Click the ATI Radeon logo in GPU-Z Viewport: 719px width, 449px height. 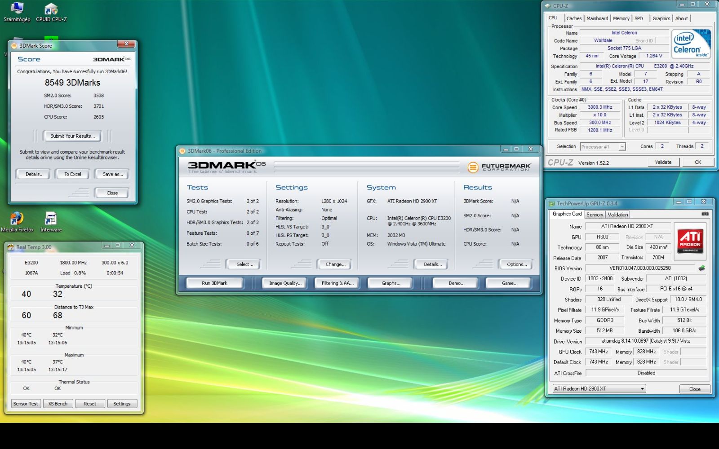tap(690, 241)
